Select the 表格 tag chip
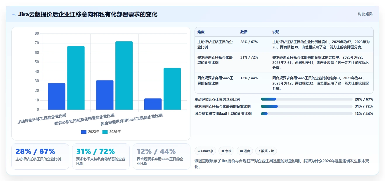 pyautogui.click(x=226, y=151)
